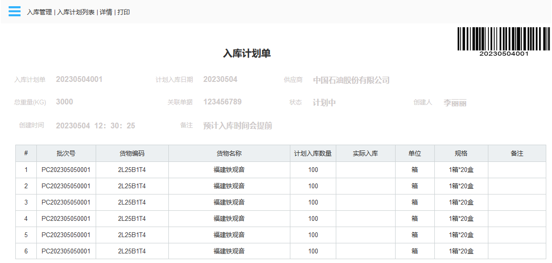Image resolution: width=552 pixels, height=263 pixels.
Task: Click 福建铁观音 in row 1
Action: [229, 170]
